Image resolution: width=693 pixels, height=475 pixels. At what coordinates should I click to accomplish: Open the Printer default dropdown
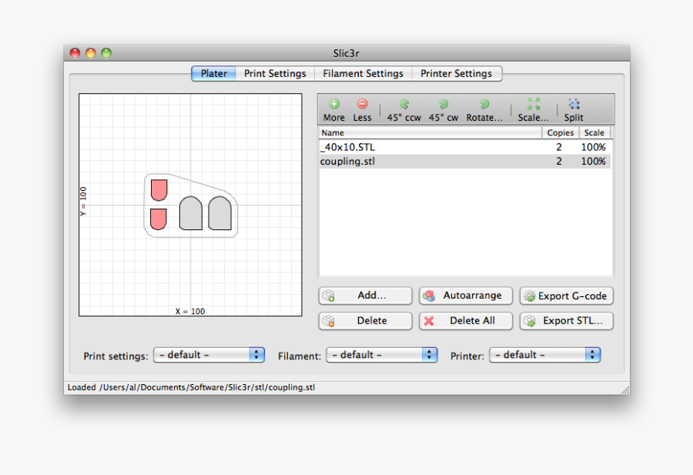click(x=545, y=355)
